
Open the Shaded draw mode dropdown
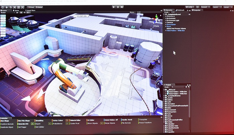[8, 13]
